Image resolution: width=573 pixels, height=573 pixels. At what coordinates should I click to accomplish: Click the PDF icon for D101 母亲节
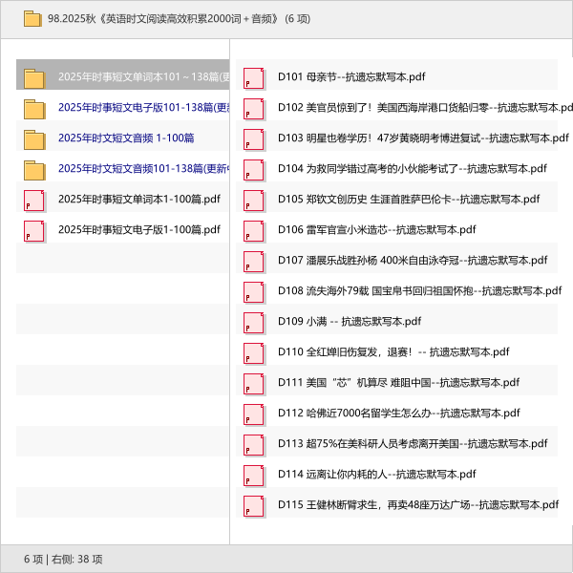pos(253,77)
